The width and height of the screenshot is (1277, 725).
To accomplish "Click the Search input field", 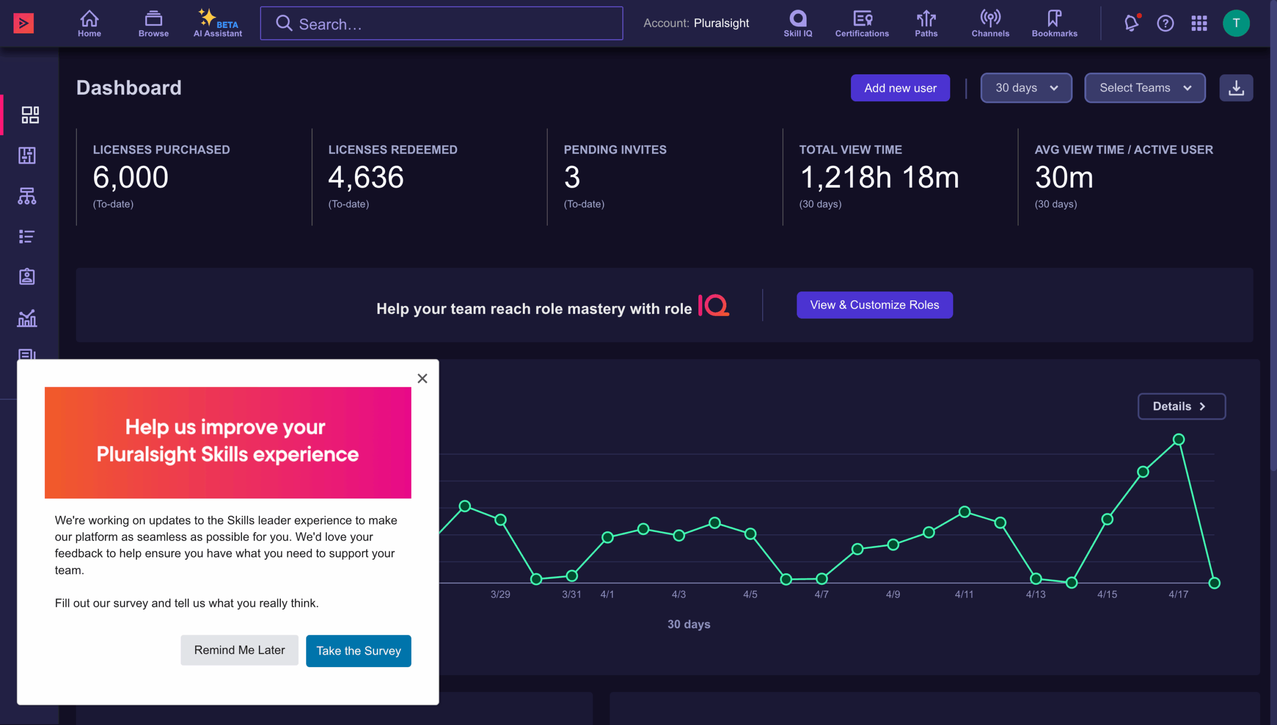I will coord(441,23).
